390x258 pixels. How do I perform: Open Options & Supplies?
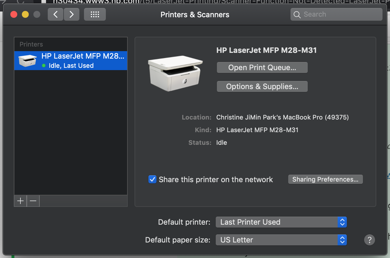(262, 86)
